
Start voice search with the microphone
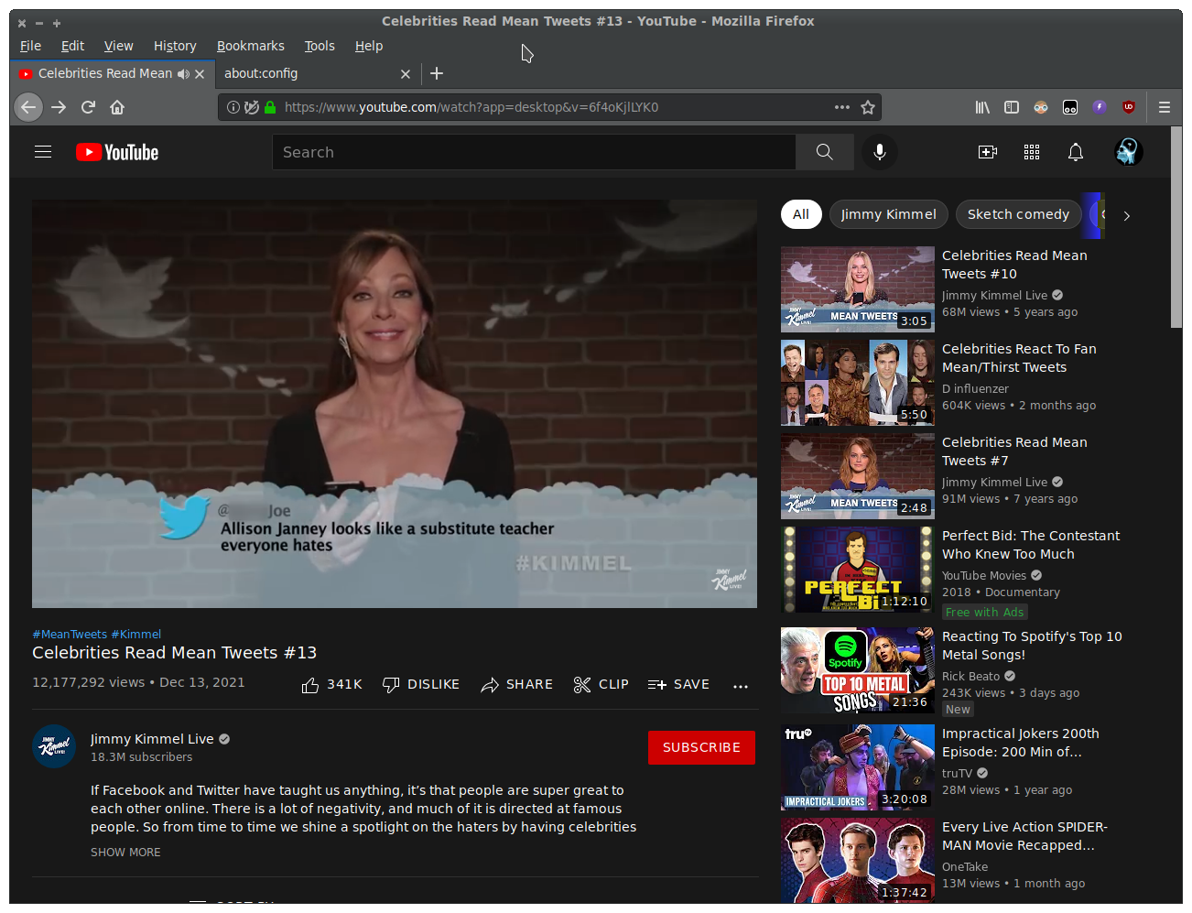pos(880,152)
